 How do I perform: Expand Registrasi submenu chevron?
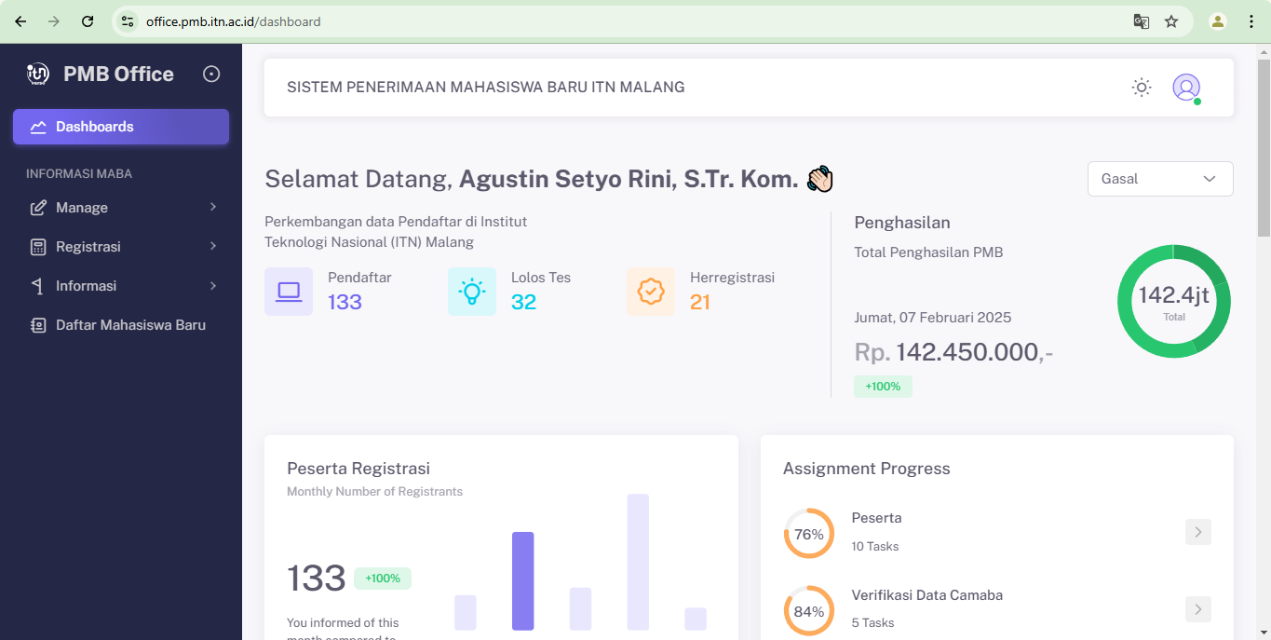click(213, 246)
